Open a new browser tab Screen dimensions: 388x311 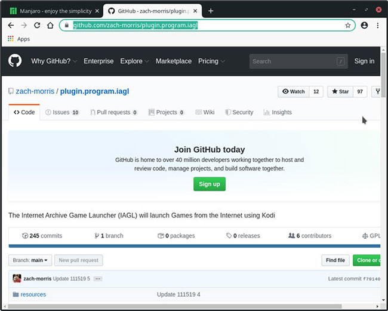(211, 11)
